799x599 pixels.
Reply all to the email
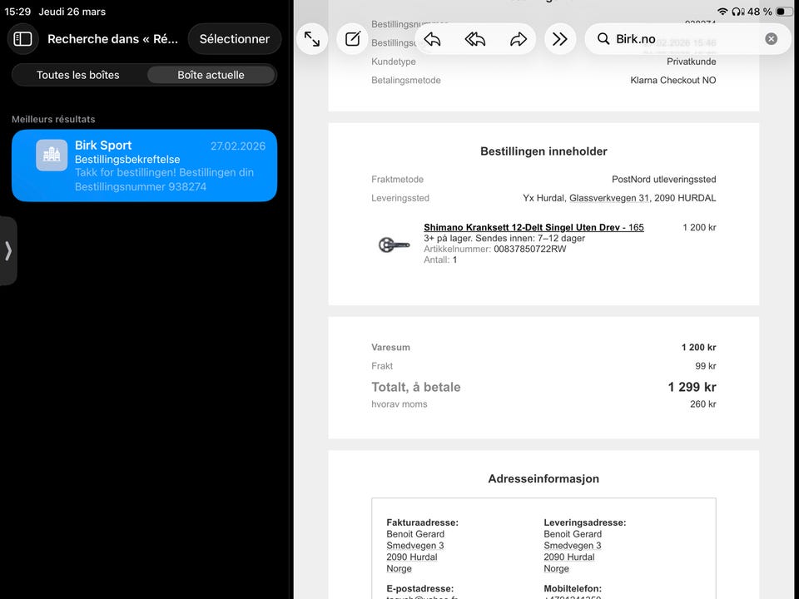[475, 39]
